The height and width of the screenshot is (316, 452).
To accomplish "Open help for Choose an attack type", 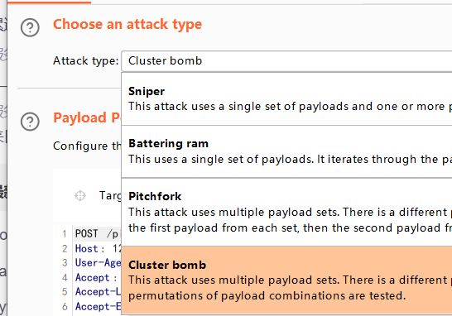I will point(30,27).
